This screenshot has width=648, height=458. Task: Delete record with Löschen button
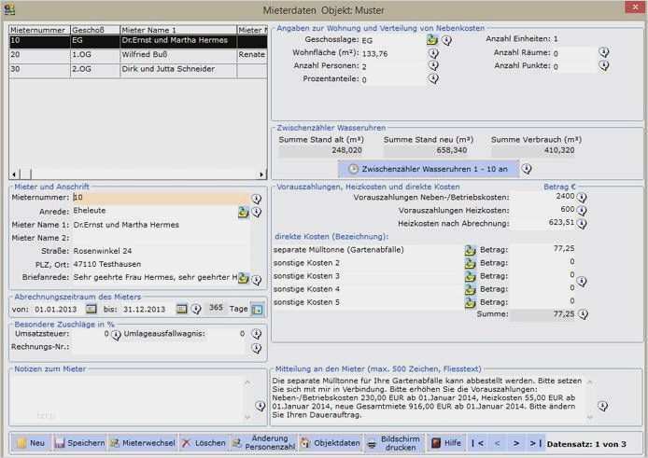204,443
